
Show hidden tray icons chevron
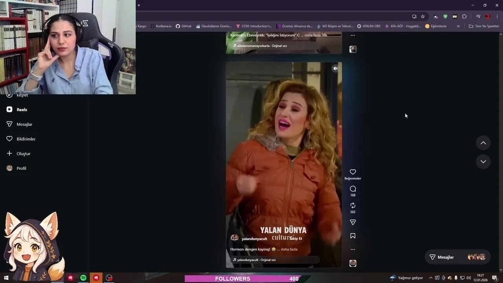point(431,278)
